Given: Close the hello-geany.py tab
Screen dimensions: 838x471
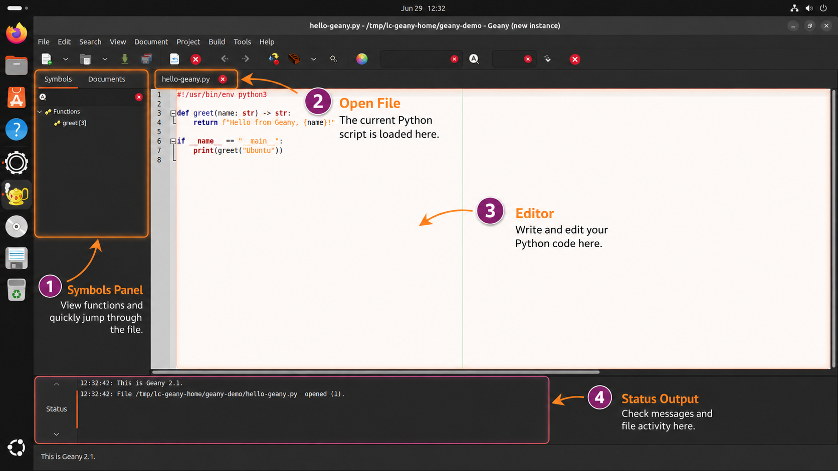Looking at the screenshot, I should tap(223, 79).
